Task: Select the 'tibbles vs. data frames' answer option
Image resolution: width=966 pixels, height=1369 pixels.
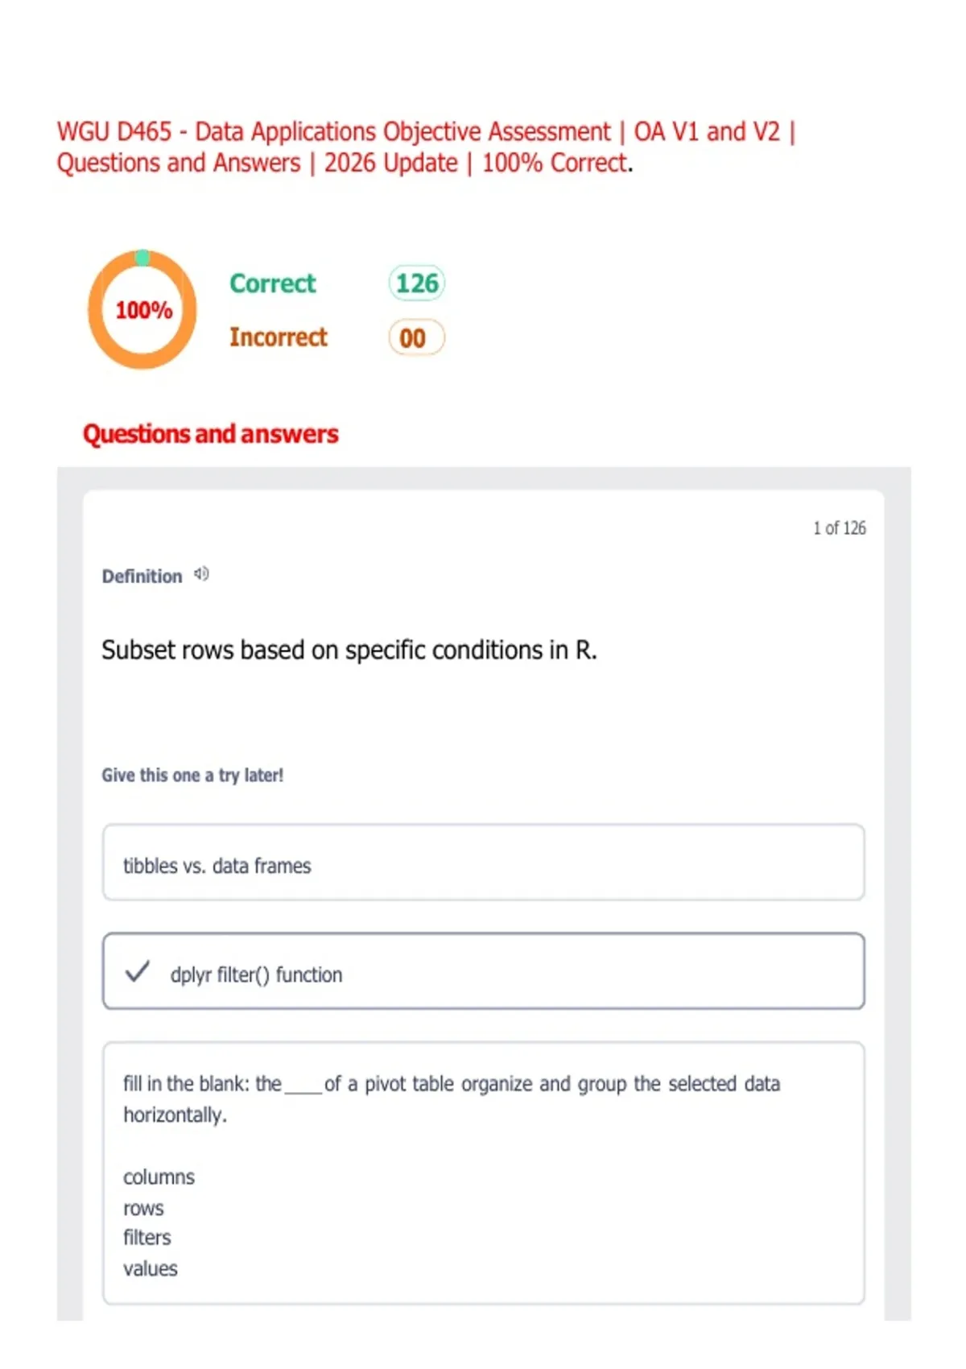Action: [x=483, y=862]
